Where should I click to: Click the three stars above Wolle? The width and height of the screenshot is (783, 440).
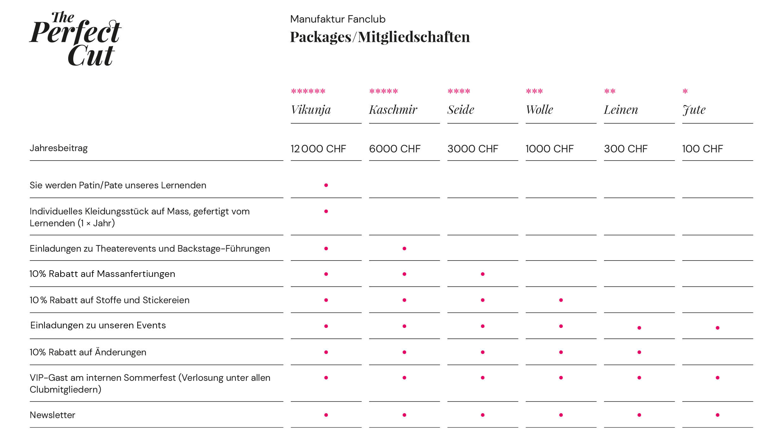coord(534,92)
